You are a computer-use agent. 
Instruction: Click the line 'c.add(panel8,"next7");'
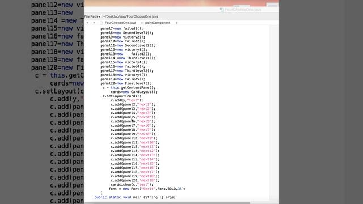click(x=133, y=130)
